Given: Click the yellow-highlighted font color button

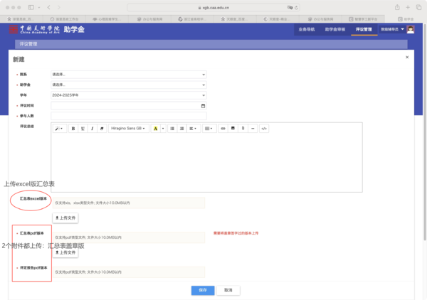Looking at the screenshot, I should (x=155, y=129).
